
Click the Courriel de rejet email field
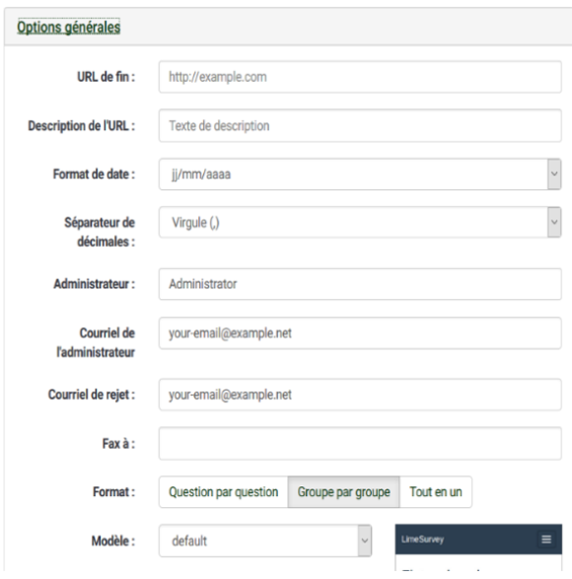point(360,395)
